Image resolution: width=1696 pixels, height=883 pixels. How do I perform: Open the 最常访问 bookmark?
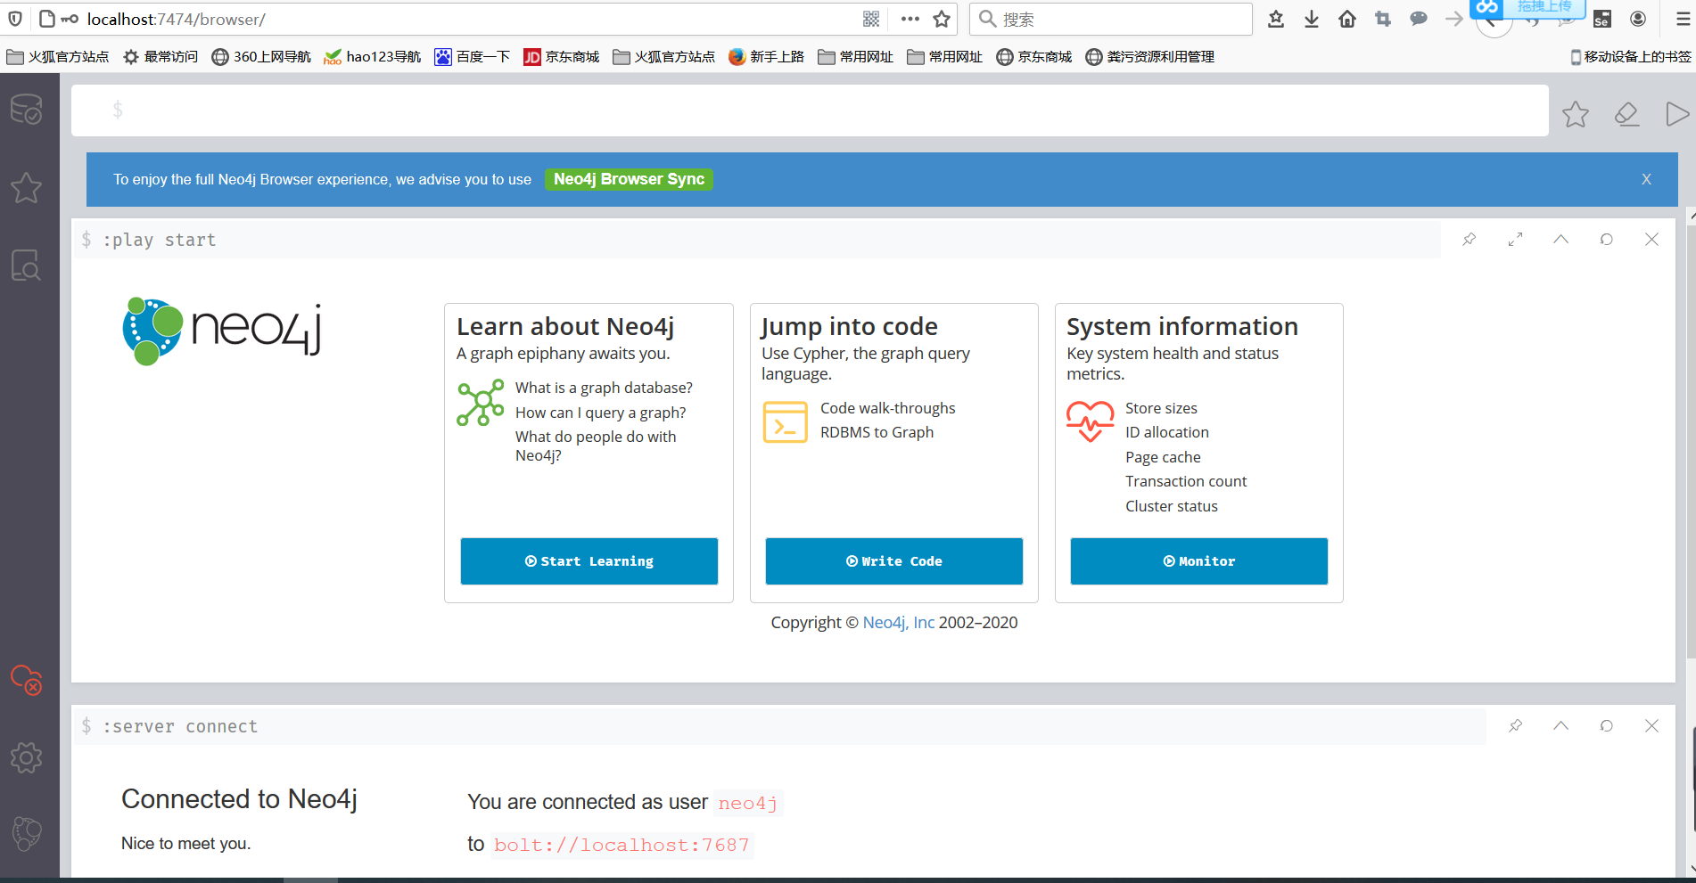(x=160, y=56)
